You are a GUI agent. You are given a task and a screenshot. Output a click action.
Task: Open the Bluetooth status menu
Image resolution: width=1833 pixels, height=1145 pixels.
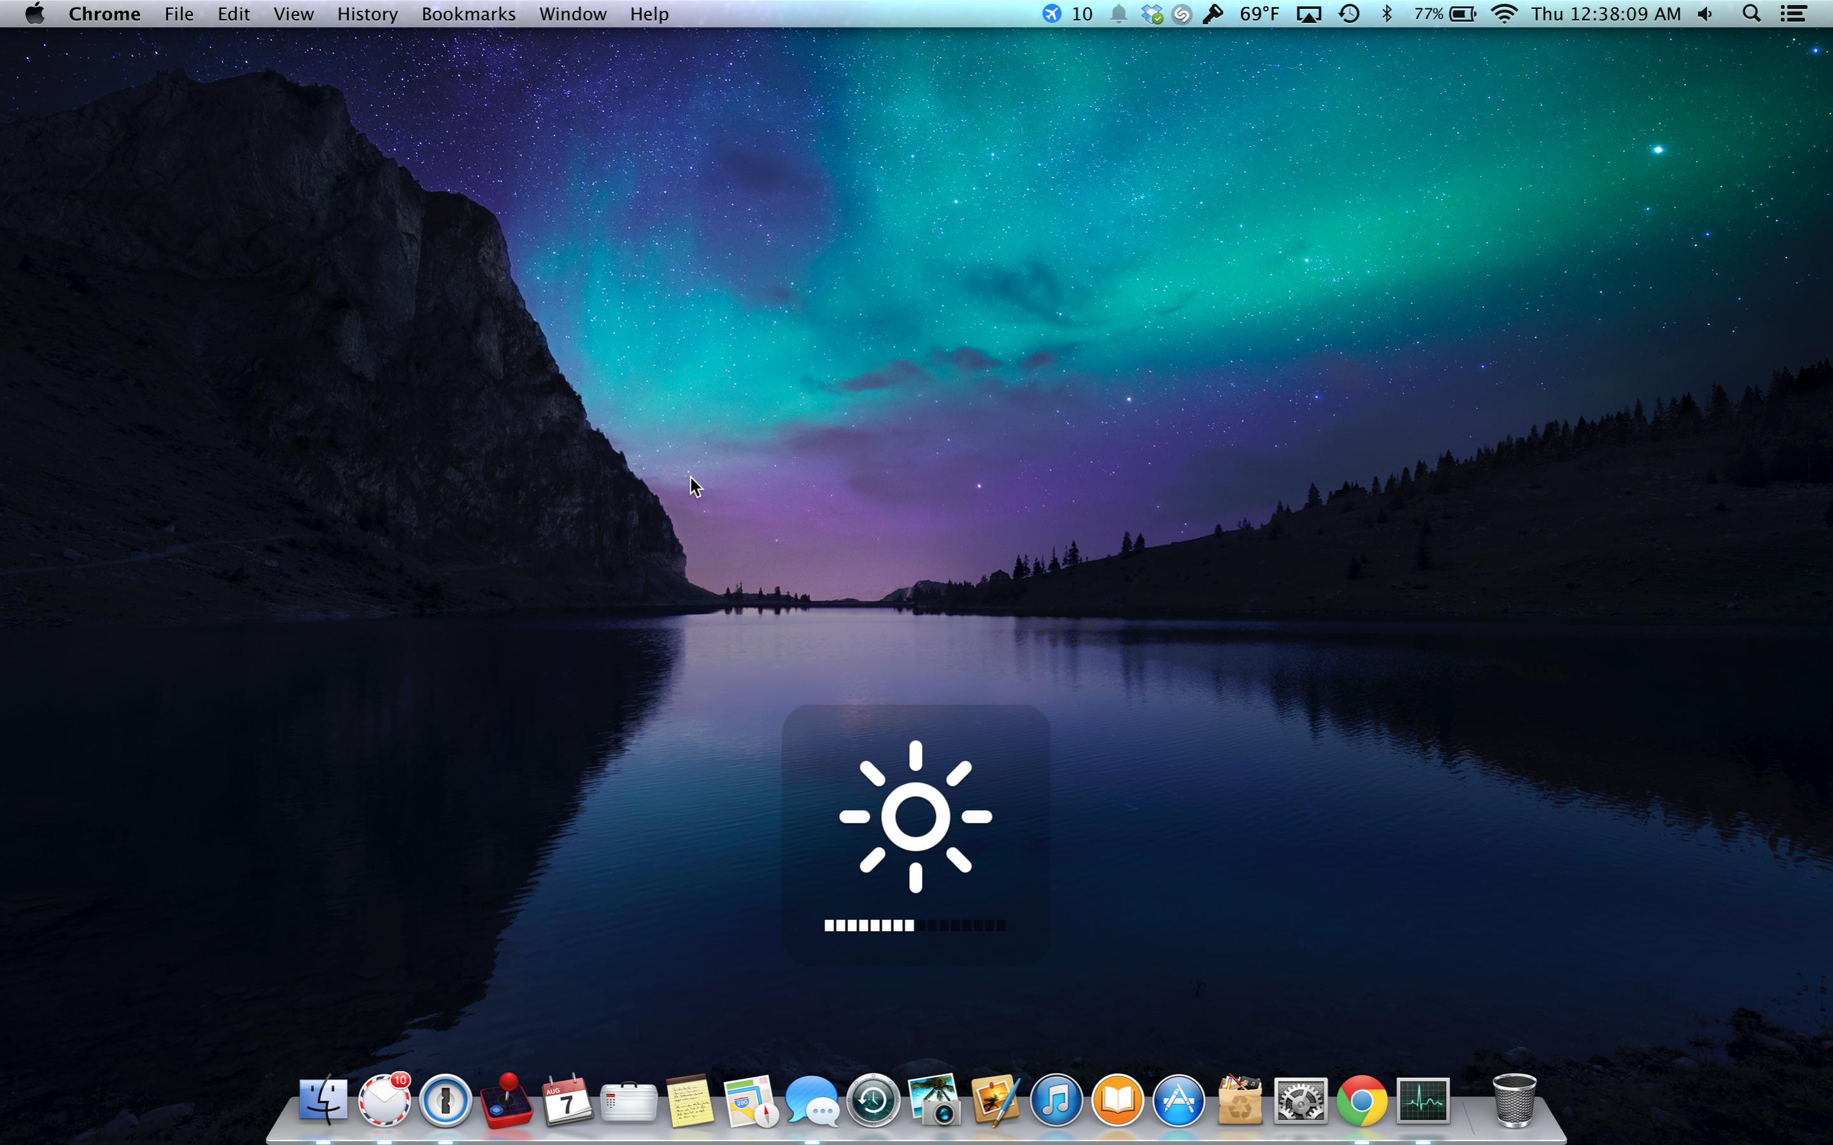coord(1387,13)
